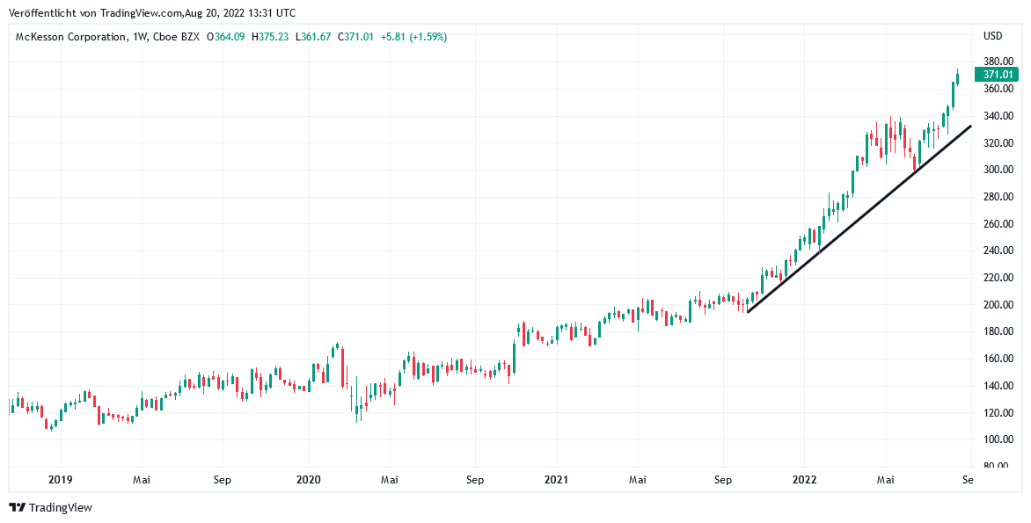This screenshot has width=1031, height=523.
Task: Click the 2020 time axis label
Action: [x=309, y=480]
